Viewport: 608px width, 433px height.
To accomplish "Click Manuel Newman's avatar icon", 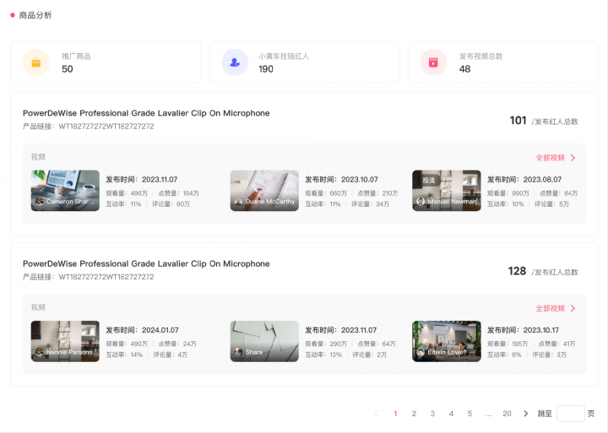I will click(421, 203).
